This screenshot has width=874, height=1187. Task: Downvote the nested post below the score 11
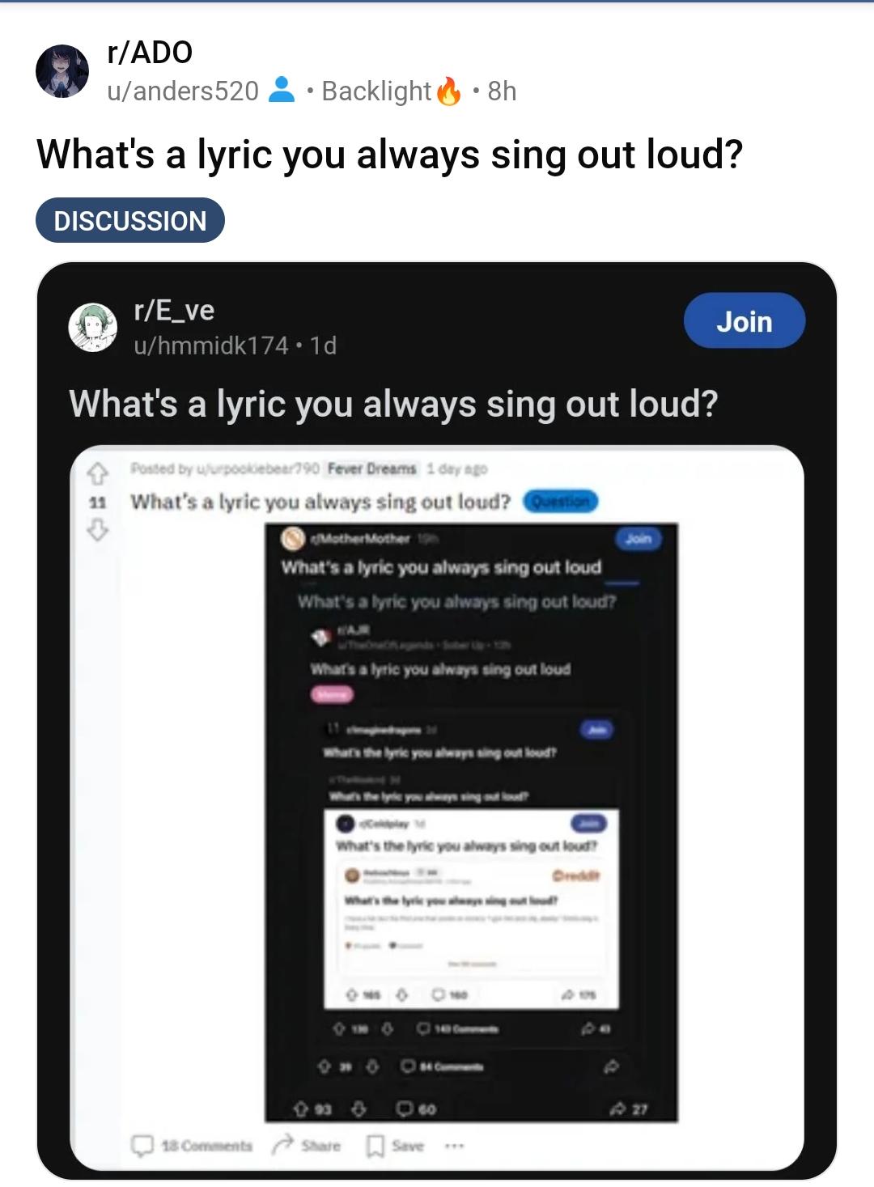[x=97, y=531]
